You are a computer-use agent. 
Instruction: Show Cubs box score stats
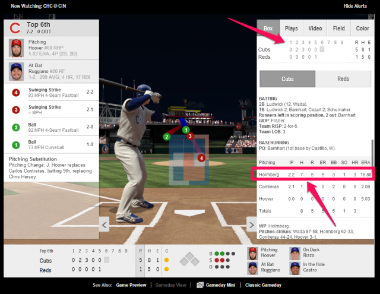pos(287,79)
